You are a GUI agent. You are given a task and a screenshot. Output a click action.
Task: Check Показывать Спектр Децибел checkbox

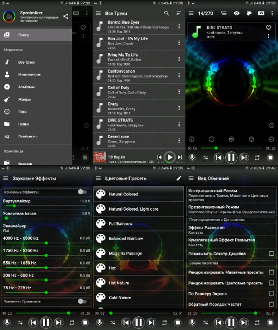tap(271, 254)
